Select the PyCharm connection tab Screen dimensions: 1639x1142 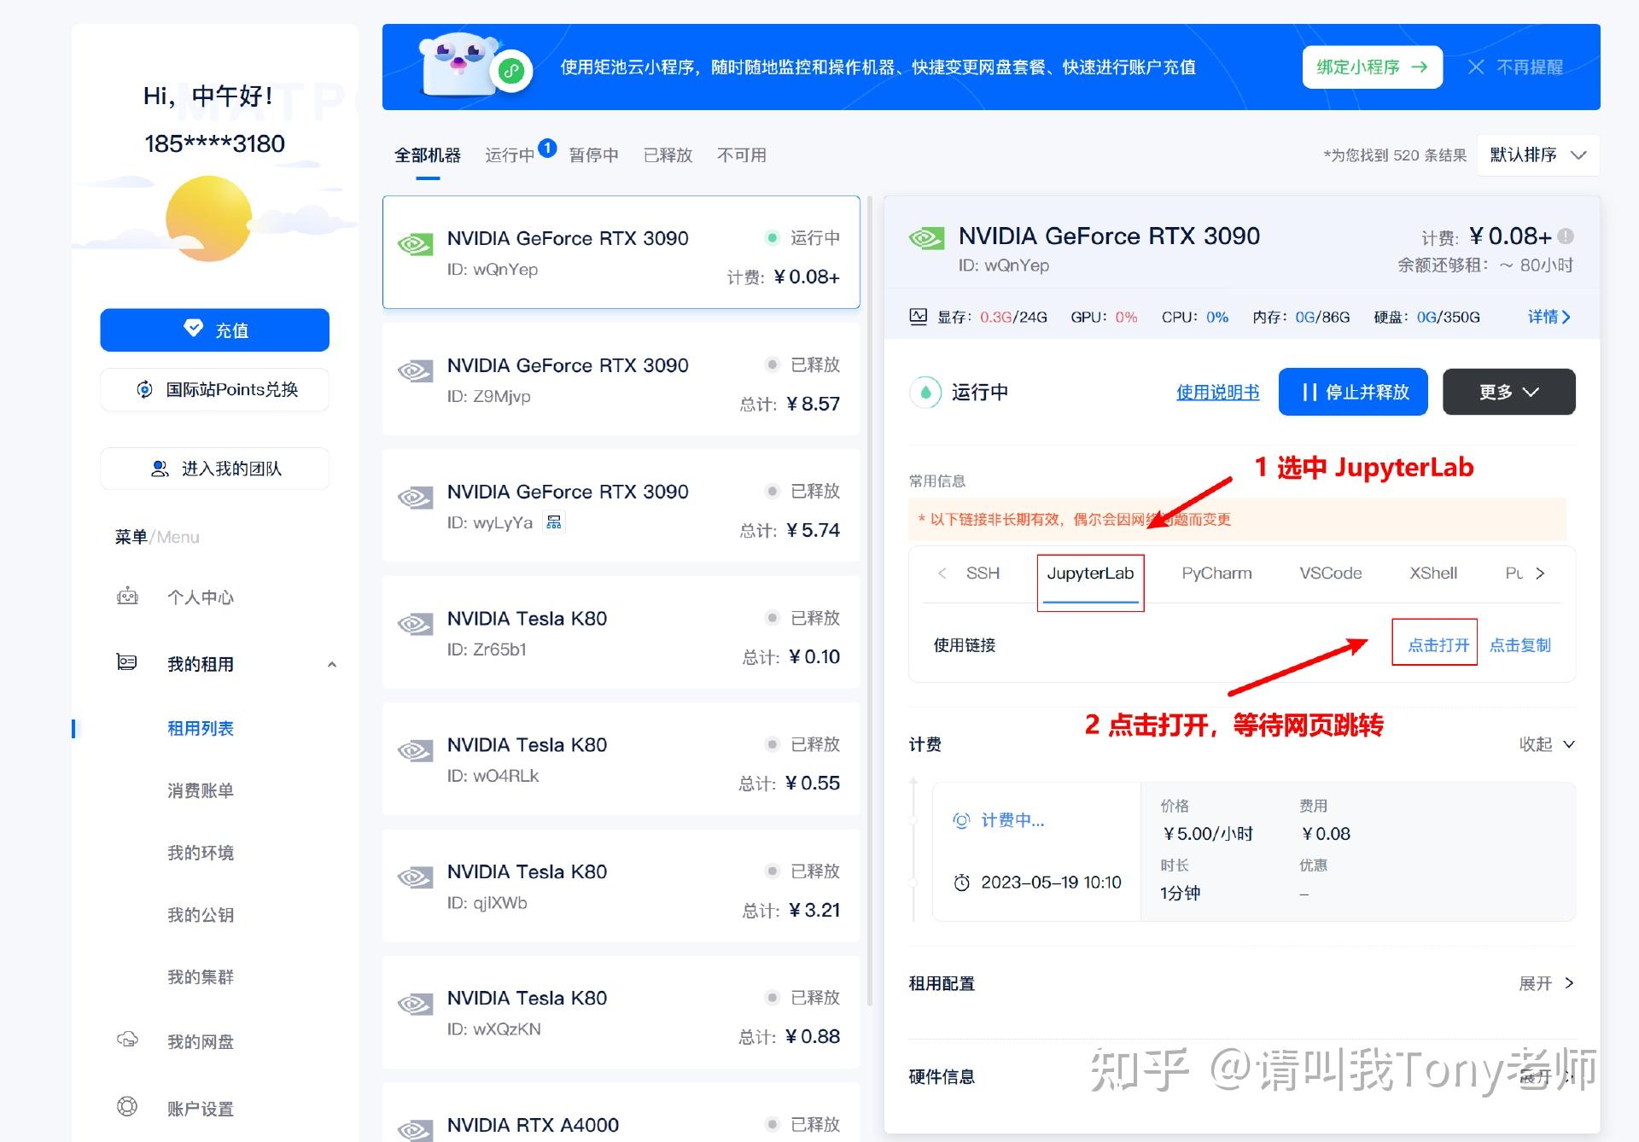click(1216, 573)
